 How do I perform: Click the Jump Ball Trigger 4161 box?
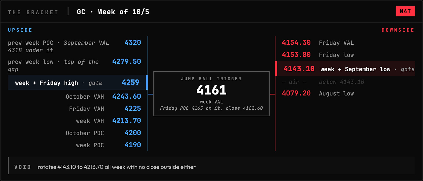[212, 94]
